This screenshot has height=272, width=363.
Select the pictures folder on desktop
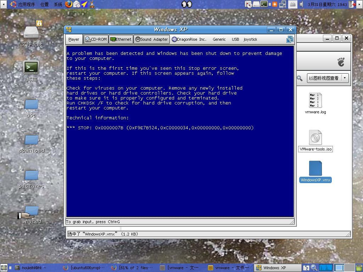(32, 178)
